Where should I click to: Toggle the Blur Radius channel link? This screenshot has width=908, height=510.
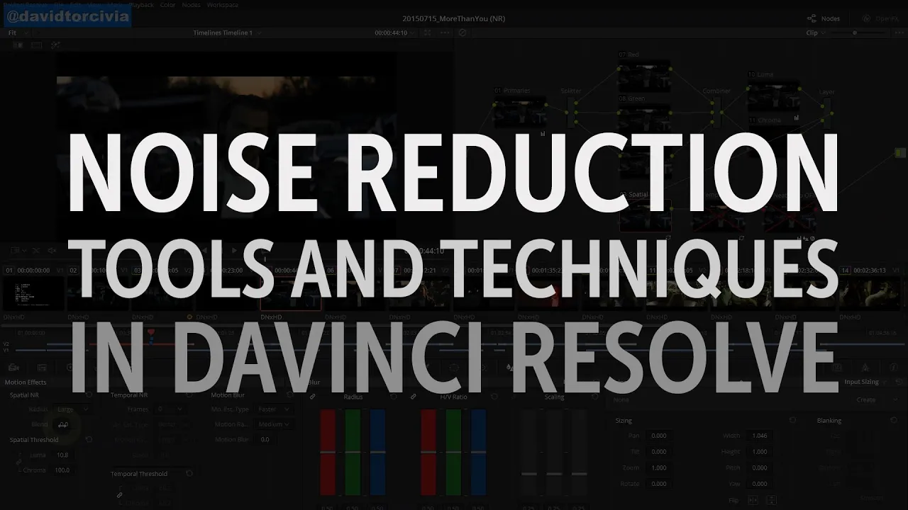[314, 397]
